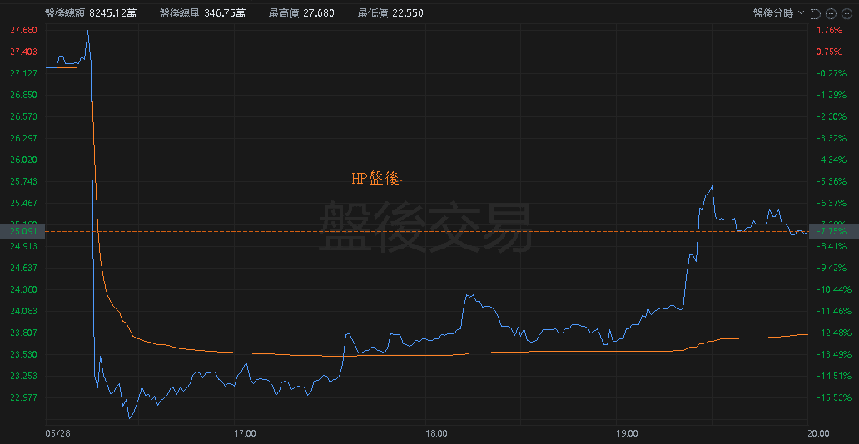
Task: Click the -6.37% percent axis label
Action: (x=831, y=203)
